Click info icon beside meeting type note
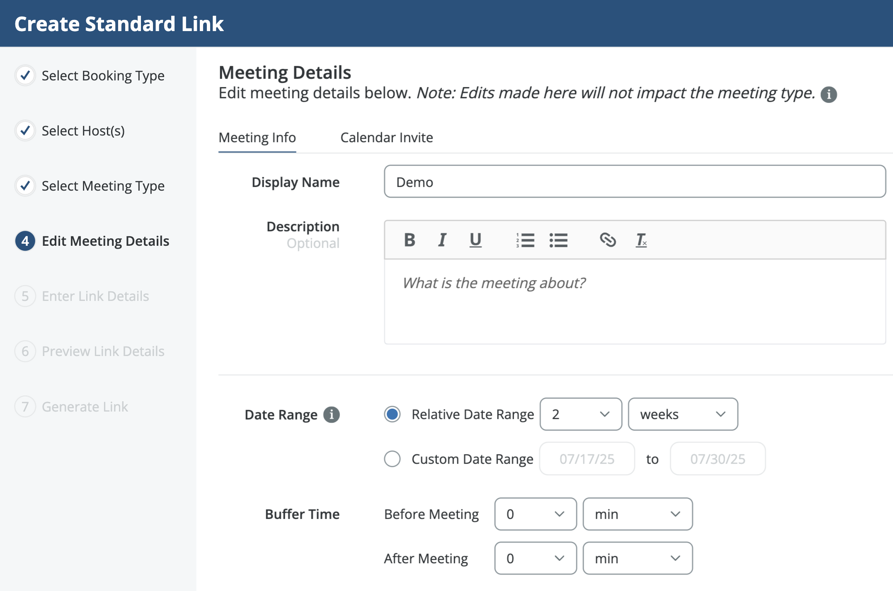 point(829,94)
